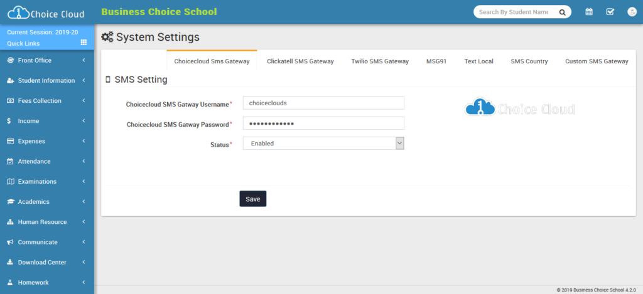Expand the Fees Collection menu chevron
643x294 pixels.
(x=84, y=100)
